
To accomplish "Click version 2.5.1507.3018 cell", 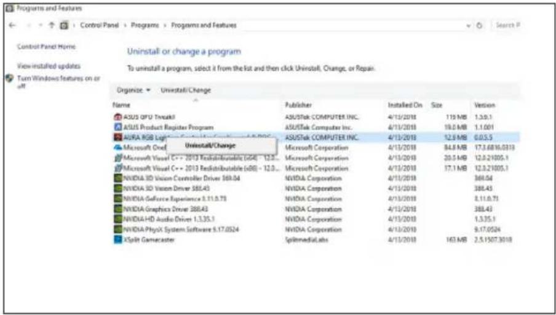I will tap(493, 240).
